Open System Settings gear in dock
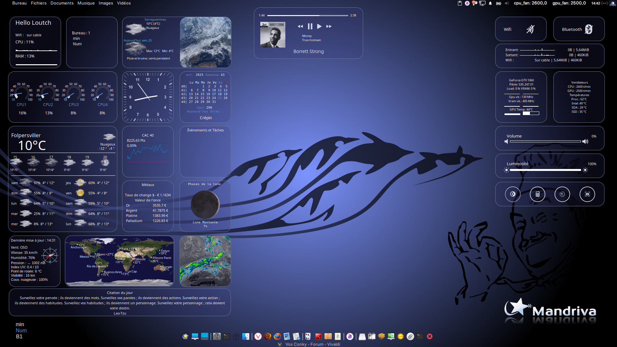Screen dimensions: 617x347 click(x=217, y=336)
